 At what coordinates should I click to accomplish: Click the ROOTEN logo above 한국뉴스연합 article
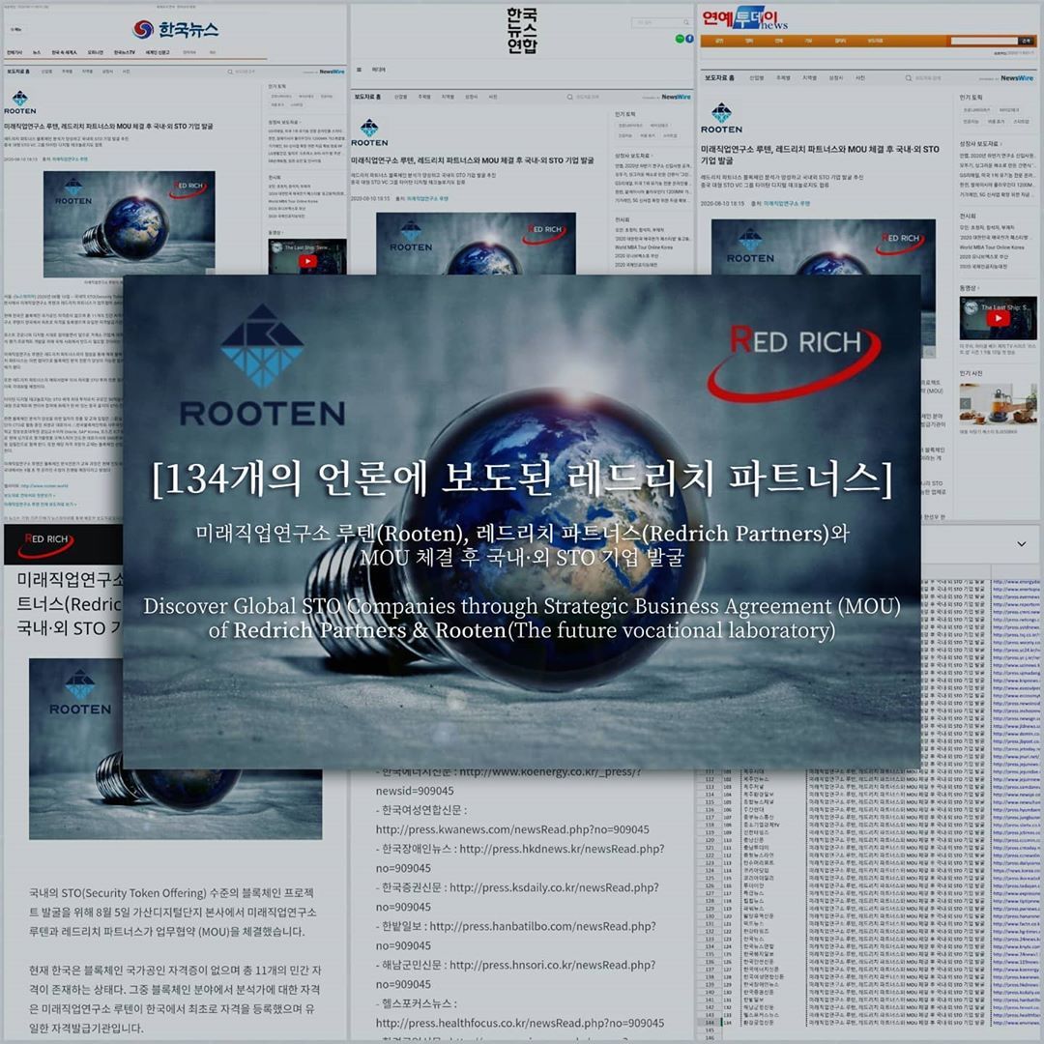point(369,132)
